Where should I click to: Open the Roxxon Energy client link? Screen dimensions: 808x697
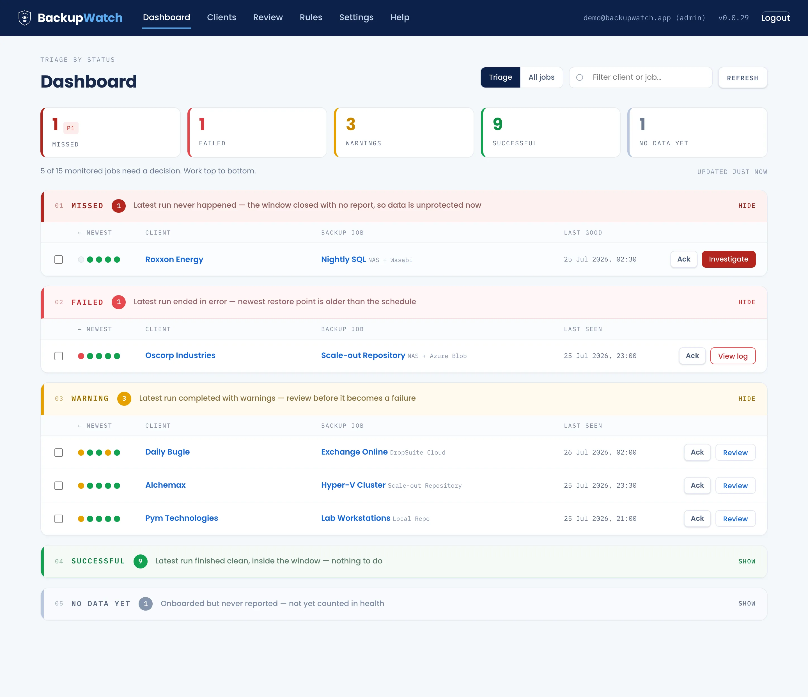(x=174, y=259)
